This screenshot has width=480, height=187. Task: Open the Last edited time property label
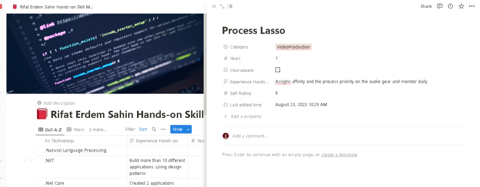click(243, 105)
